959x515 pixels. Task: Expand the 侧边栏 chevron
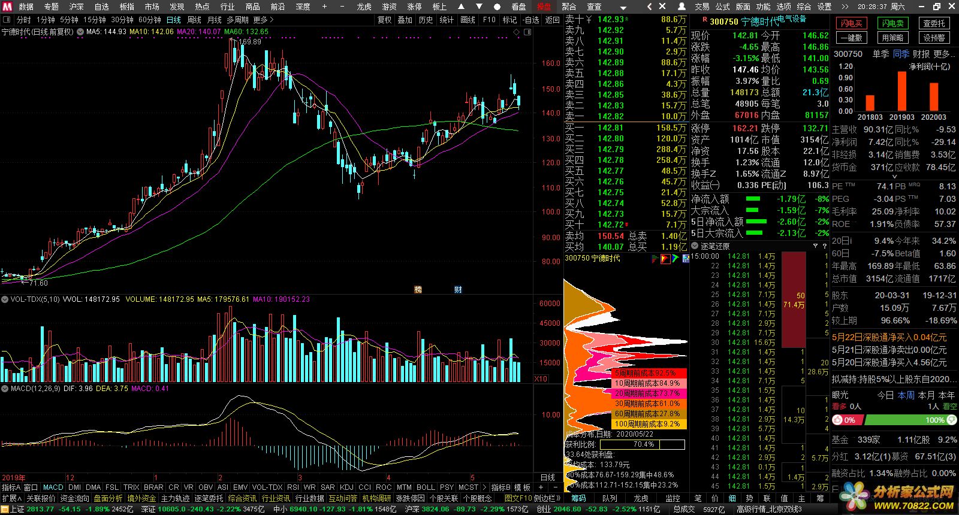547,498
